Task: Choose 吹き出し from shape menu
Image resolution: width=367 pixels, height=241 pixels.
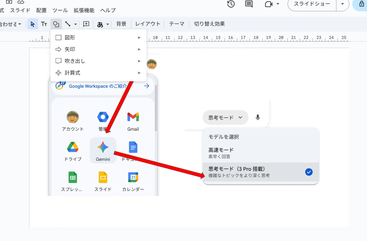Action: click(x=98, y=61)
